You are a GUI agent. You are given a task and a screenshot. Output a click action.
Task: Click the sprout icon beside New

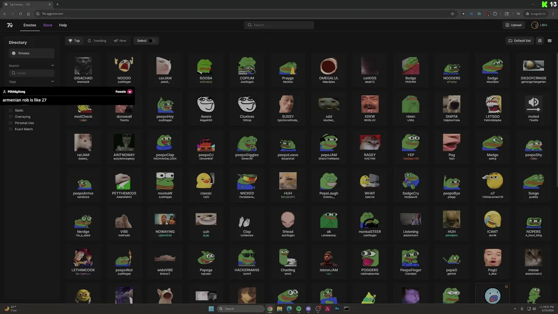(116, 41)
